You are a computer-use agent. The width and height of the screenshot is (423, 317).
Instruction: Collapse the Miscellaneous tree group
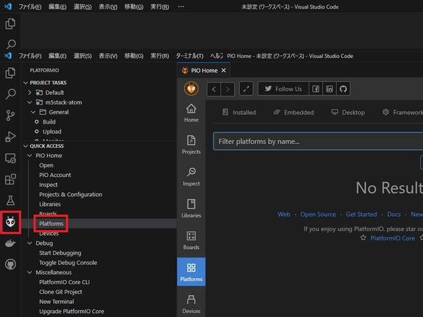30,272
